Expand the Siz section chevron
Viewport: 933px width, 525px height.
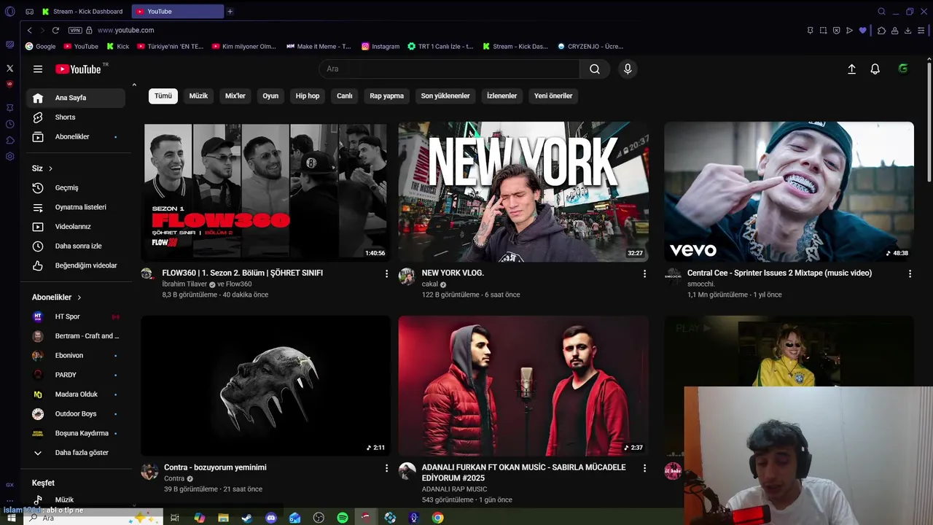pyautogui.click(x=50, y=168)
